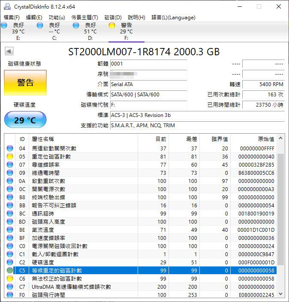Click the yellow 警告 health status button
The width and height of the screenshot is (289, 302).
click(x=25, y=83)
